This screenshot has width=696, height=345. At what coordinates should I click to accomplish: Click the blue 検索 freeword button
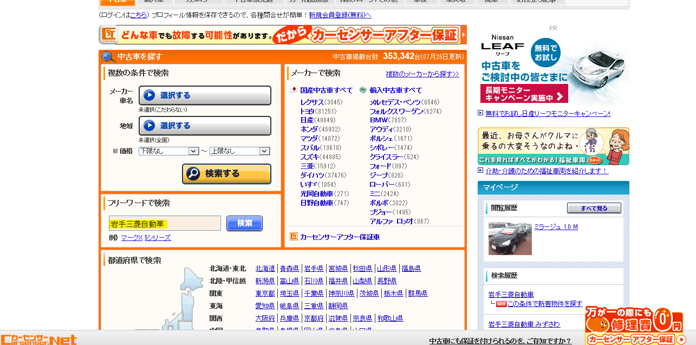[244, 223]
